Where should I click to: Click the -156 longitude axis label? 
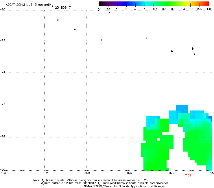[128, 173]
